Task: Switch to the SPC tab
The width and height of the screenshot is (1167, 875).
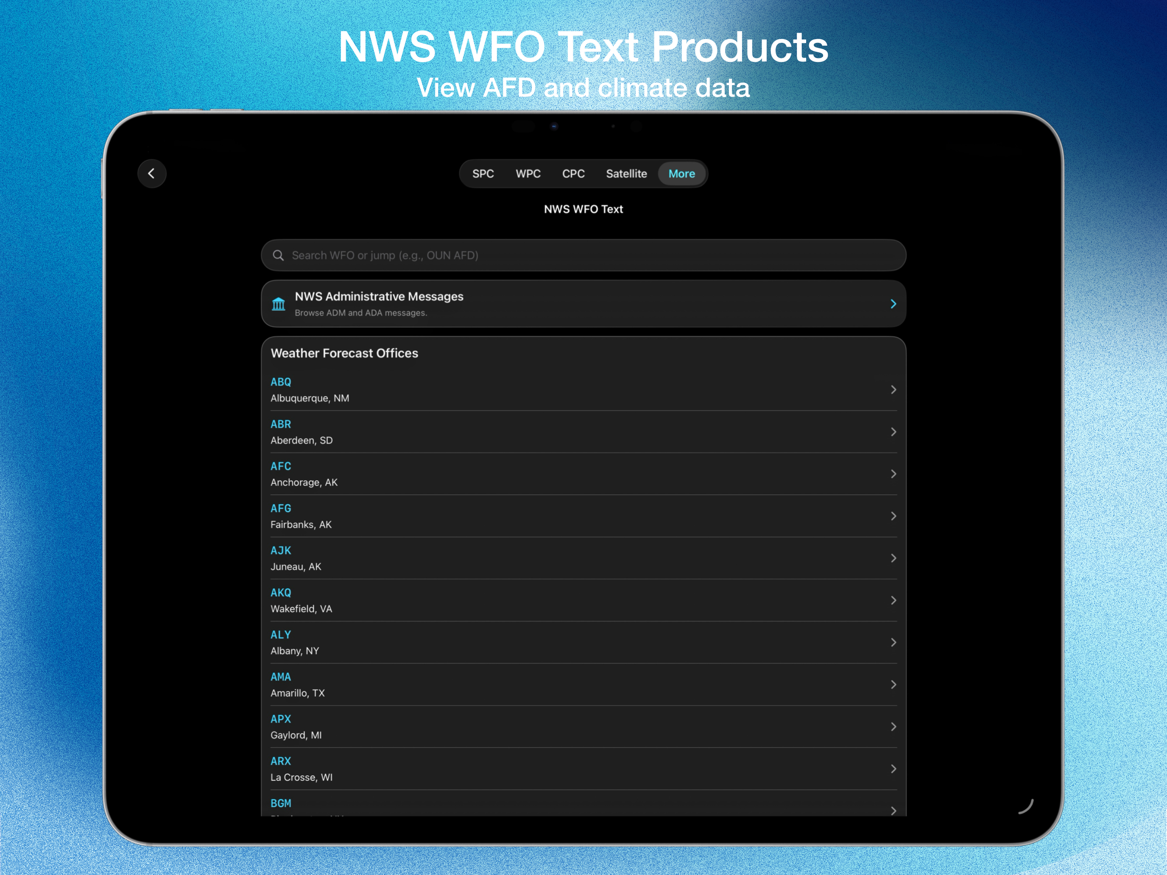Action: point(483,173)
